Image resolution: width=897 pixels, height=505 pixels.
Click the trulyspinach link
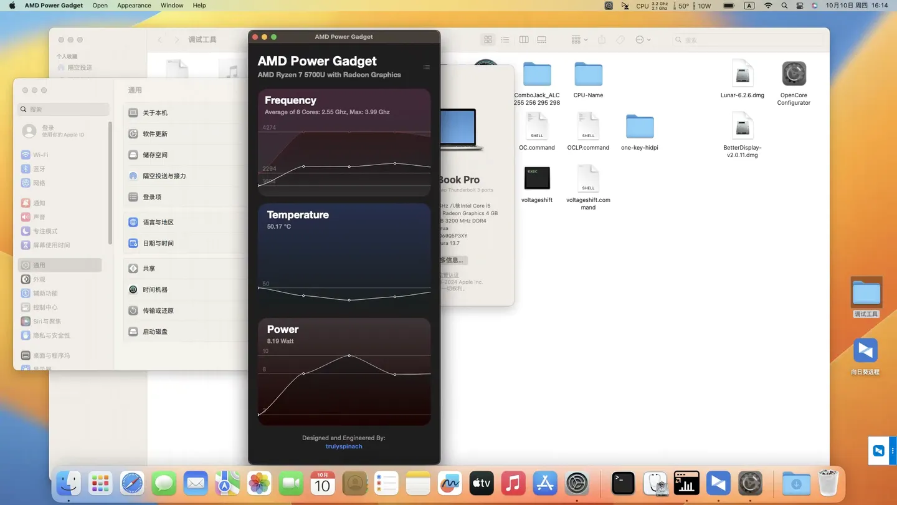(344, 446)
